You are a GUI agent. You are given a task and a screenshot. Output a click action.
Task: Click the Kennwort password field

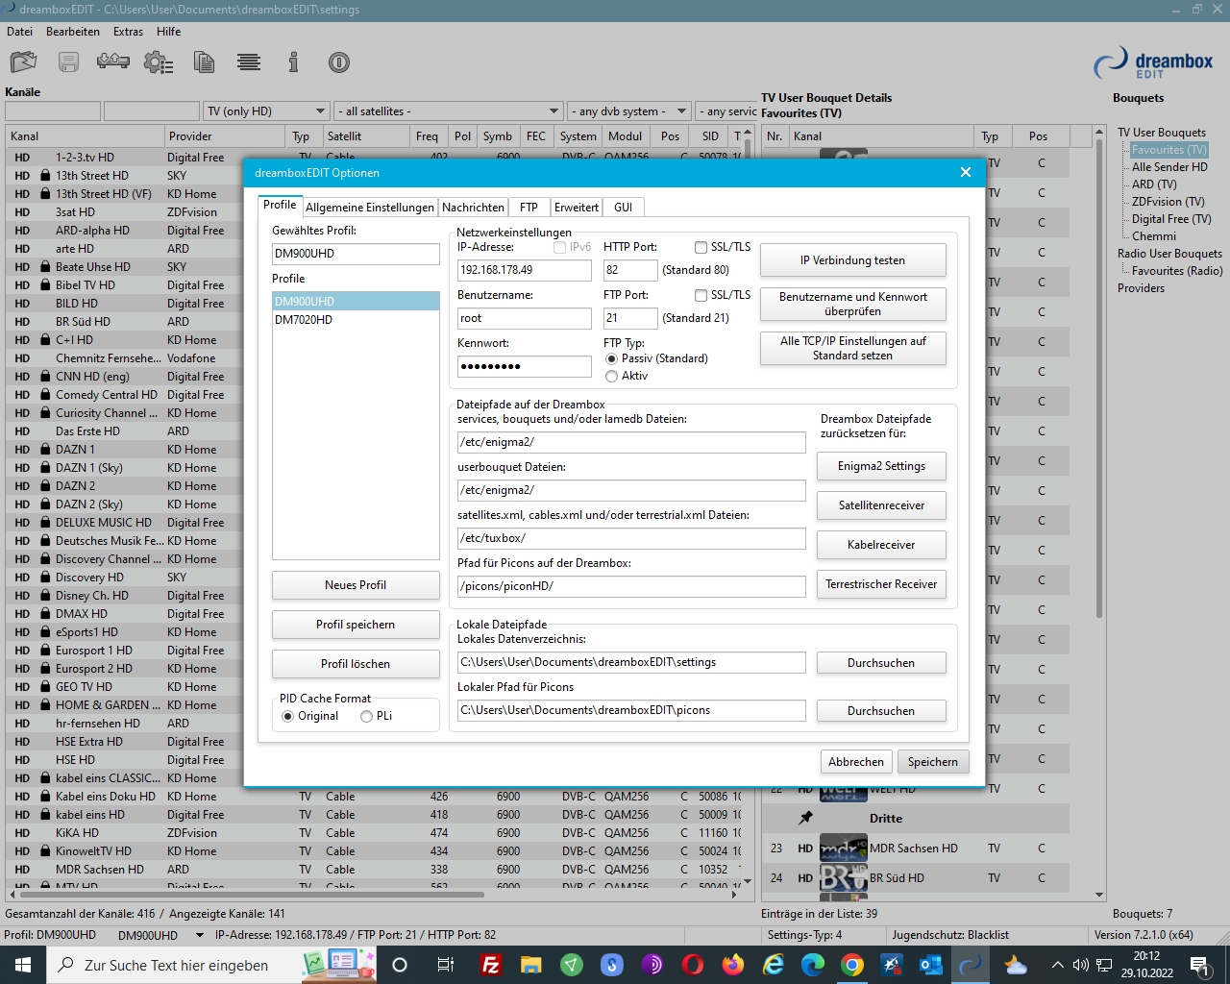(525, 366)
